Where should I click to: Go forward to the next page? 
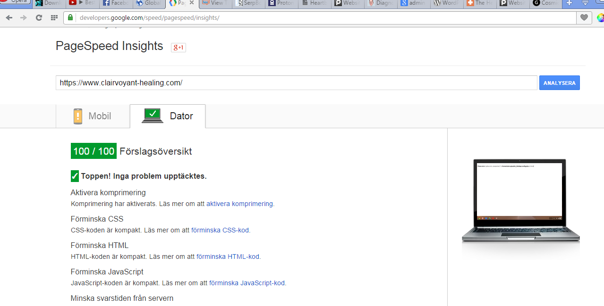[24, 18]
